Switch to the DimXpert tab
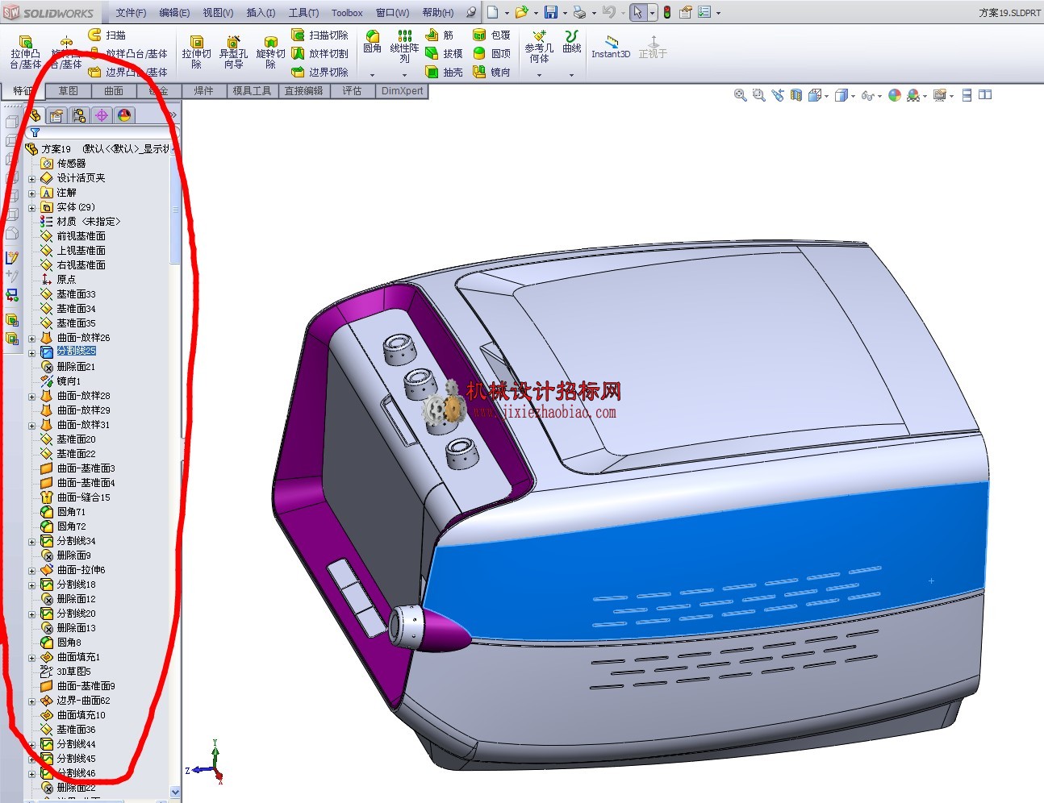 point(402,91)
